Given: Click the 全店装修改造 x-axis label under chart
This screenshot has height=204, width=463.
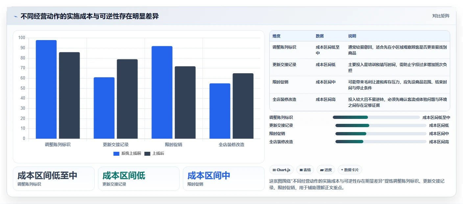Looking at the screenshot, I should [x=231, y=145].
